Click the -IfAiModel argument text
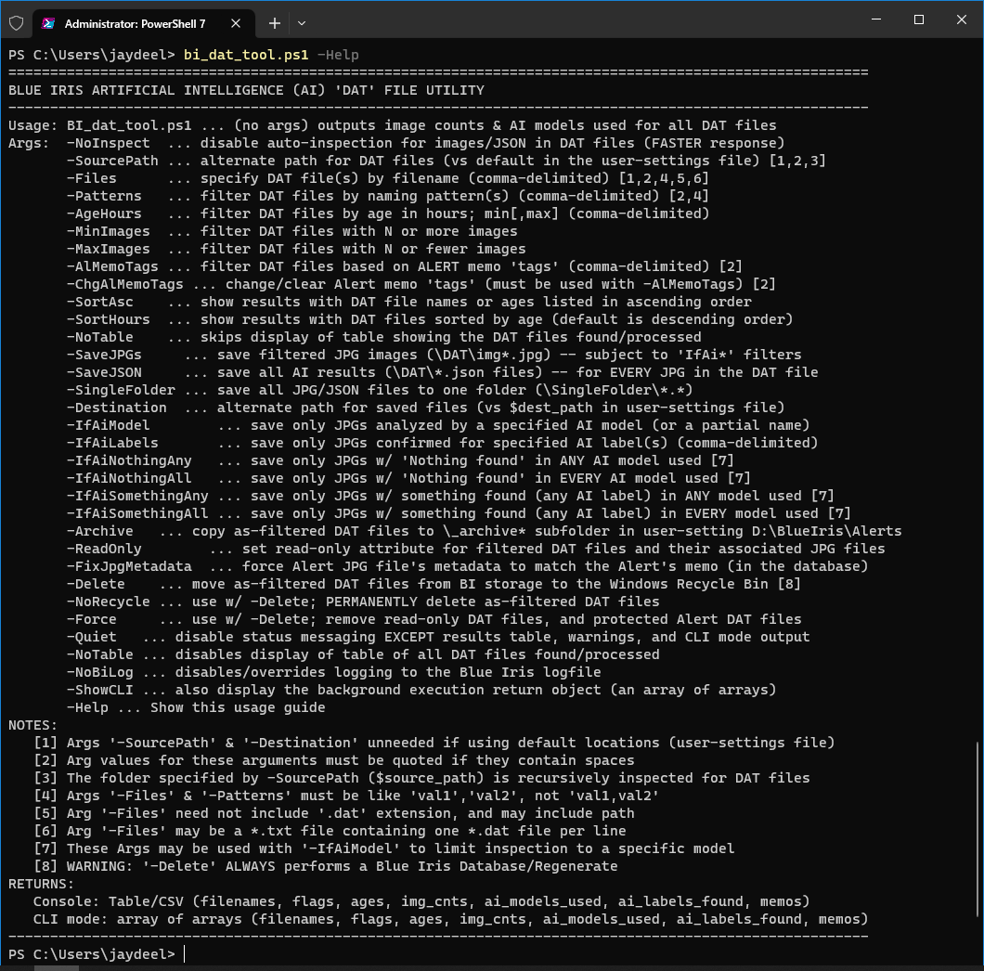This screenshot has width=984, height=971. 108,425
